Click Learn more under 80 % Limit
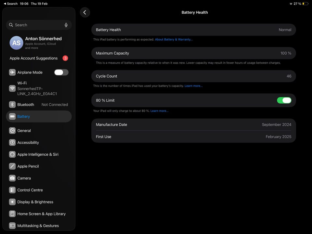 point(159,111)
